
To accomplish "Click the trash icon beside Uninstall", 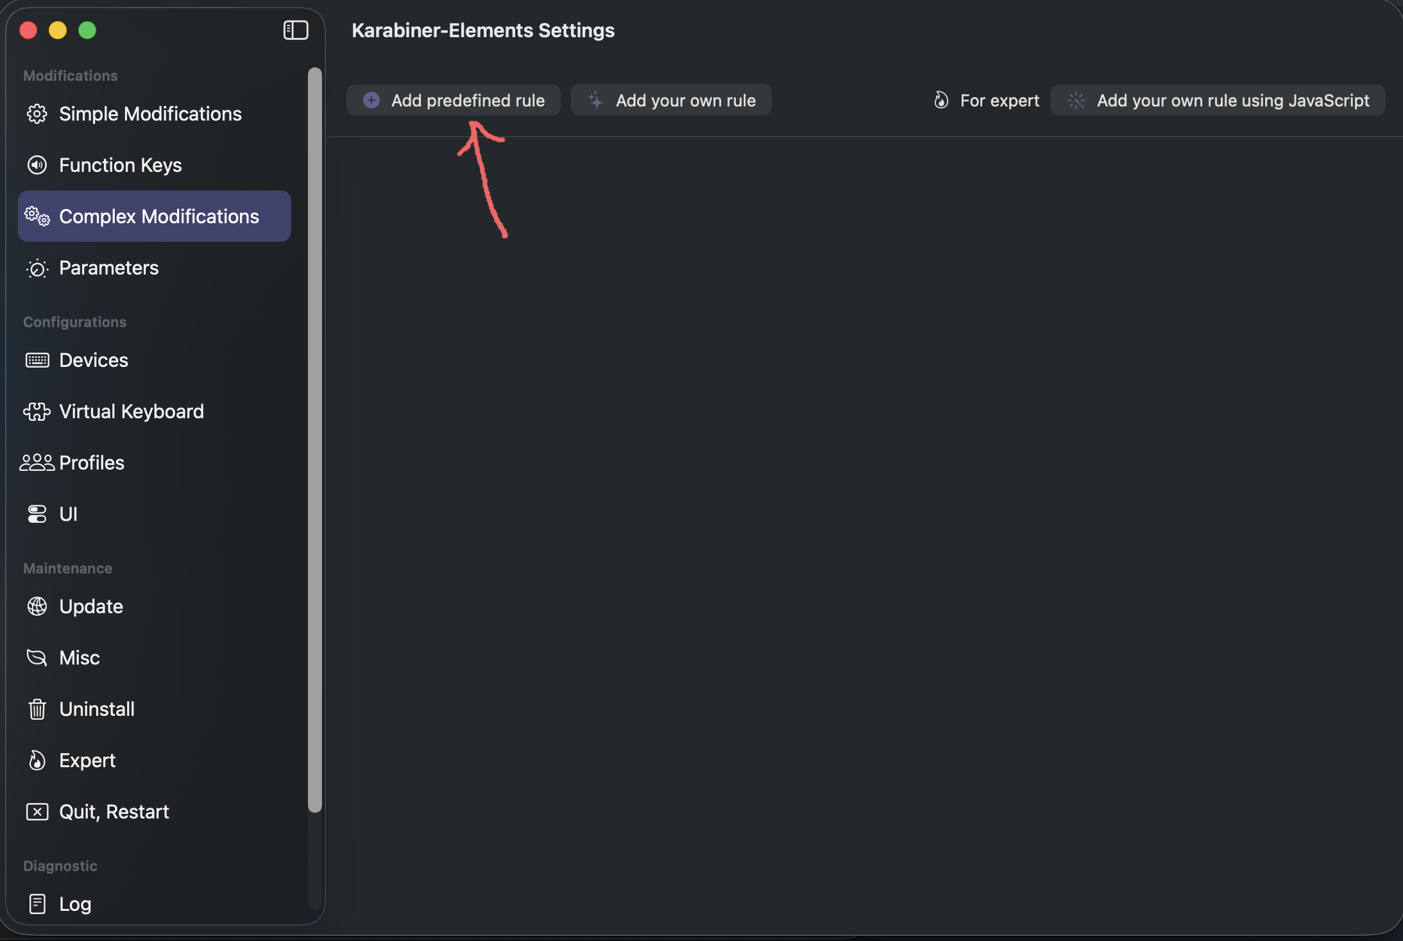I will coord(37,709).
